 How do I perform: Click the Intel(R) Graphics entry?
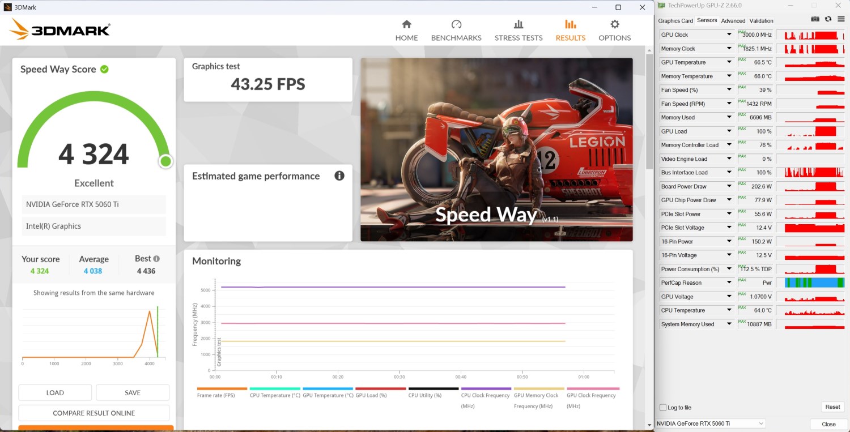click(x=94, y=226)
